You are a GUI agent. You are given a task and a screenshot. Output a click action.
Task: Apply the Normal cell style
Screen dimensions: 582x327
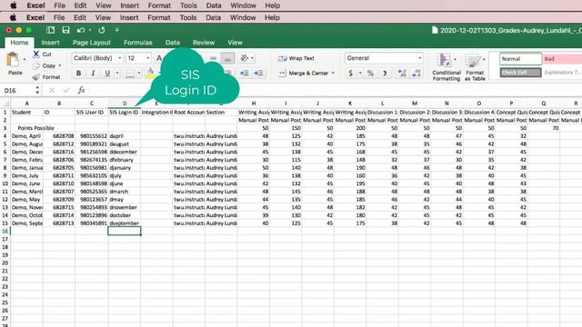click(x=520, y=58)
